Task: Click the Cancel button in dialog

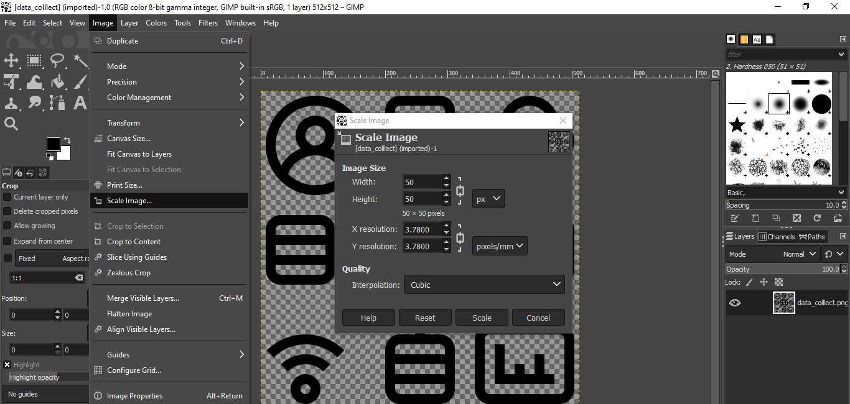Action: (538, 318)
